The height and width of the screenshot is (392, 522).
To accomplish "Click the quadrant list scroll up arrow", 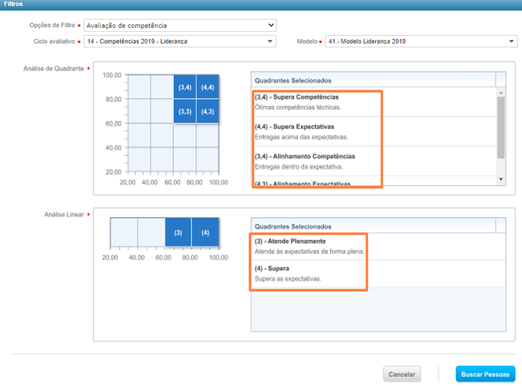I will point(501,93).
